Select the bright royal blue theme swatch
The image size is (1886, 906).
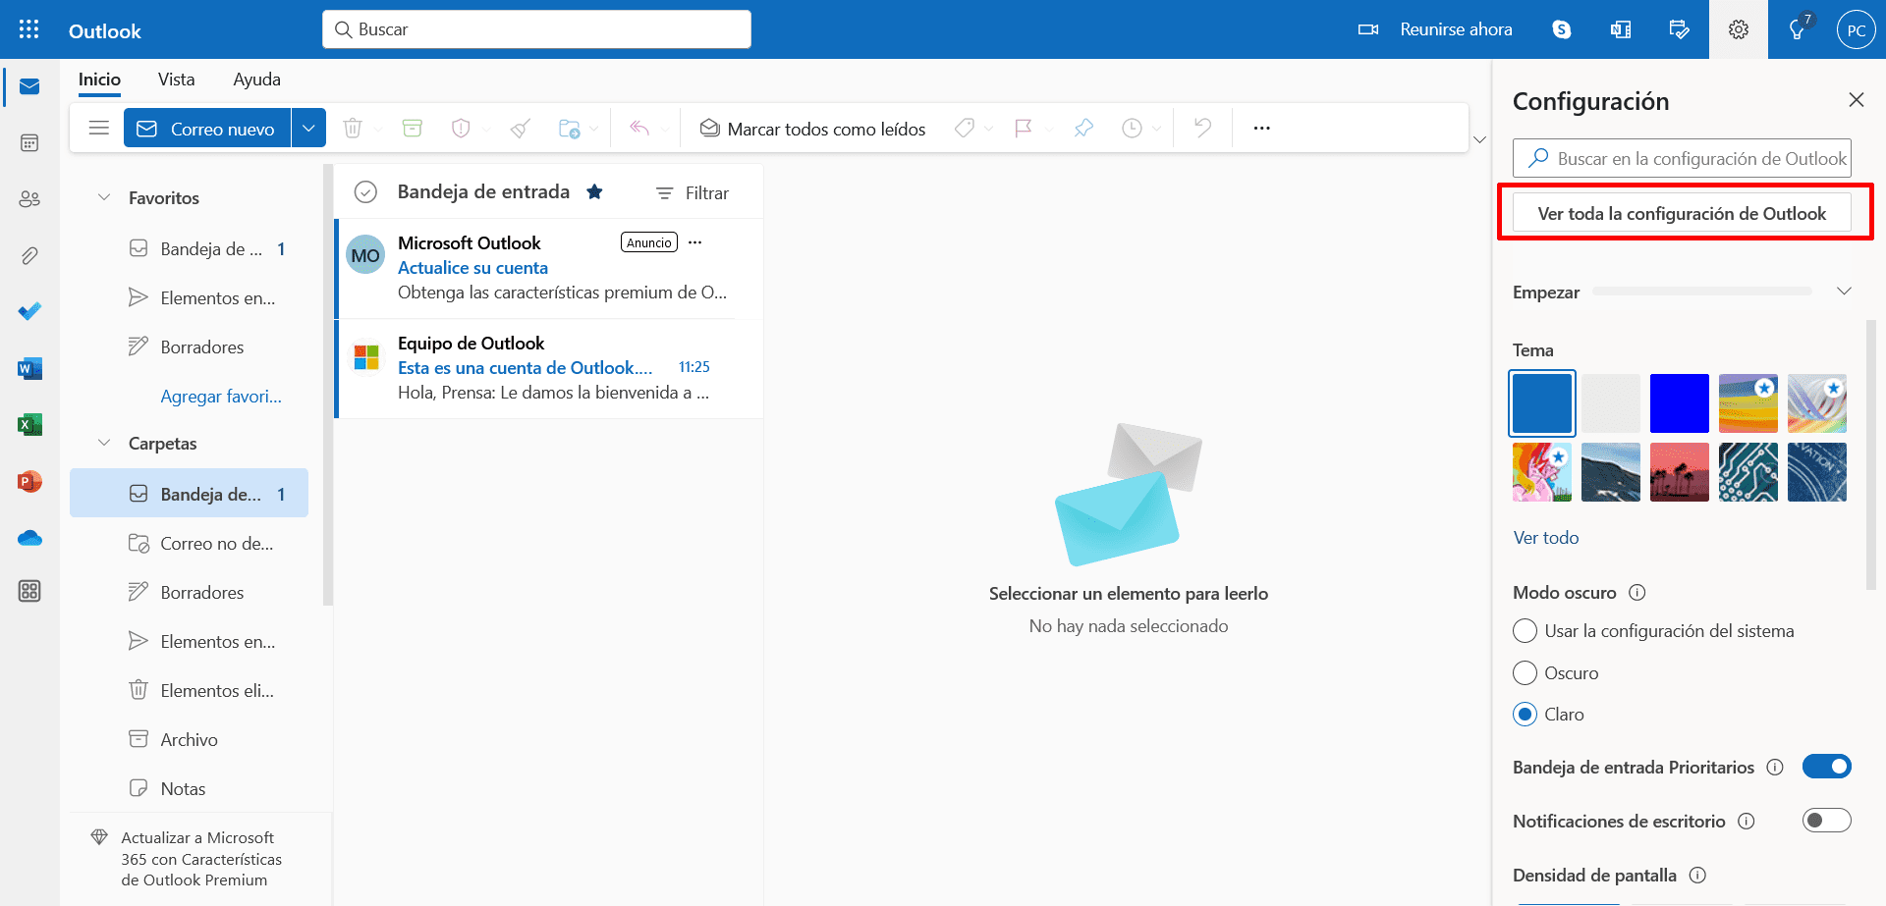[x=1680, y=403]
